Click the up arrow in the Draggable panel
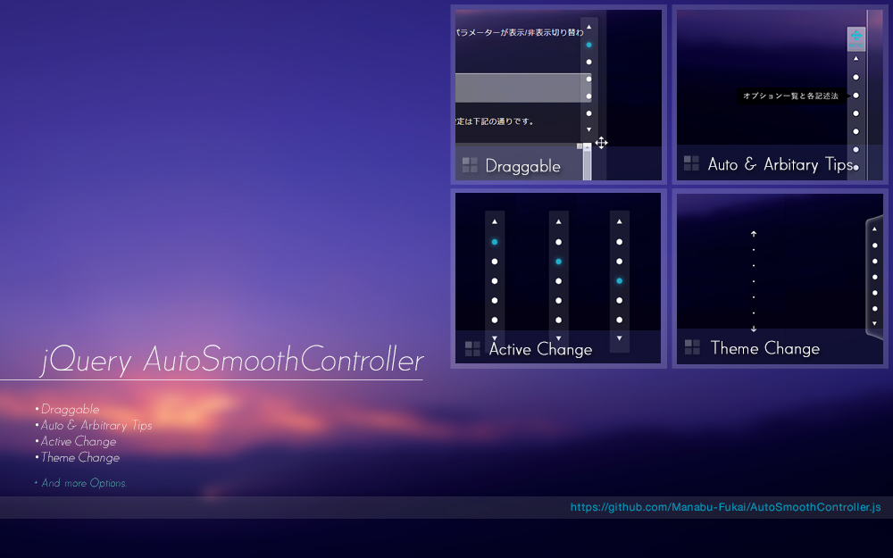Viewport: 893px width, 558px height. coord(588,27)
